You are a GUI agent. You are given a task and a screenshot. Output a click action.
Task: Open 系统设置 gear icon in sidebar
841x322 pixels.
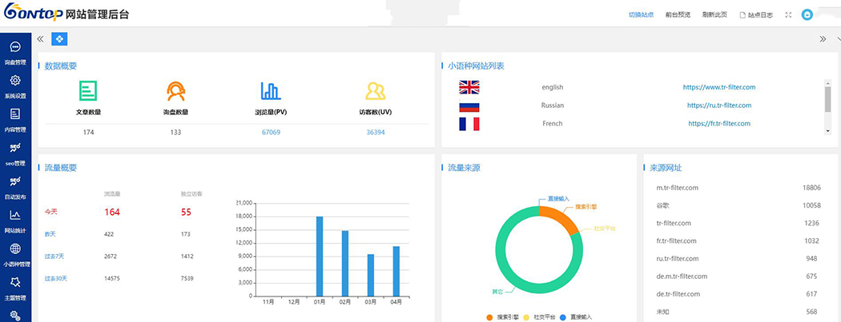click(x=15, y=85)
